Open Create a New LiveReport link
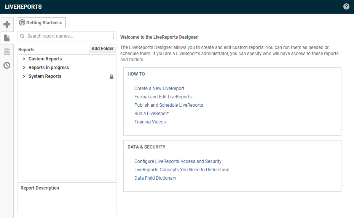This screenshot has height=218, width=354. click(x=159, y=88)
